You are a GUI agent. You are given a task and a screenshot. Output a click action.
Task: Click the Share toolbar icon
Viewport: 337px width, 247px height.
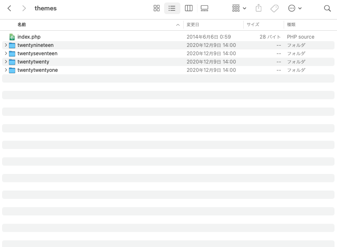tap(258, 8)
